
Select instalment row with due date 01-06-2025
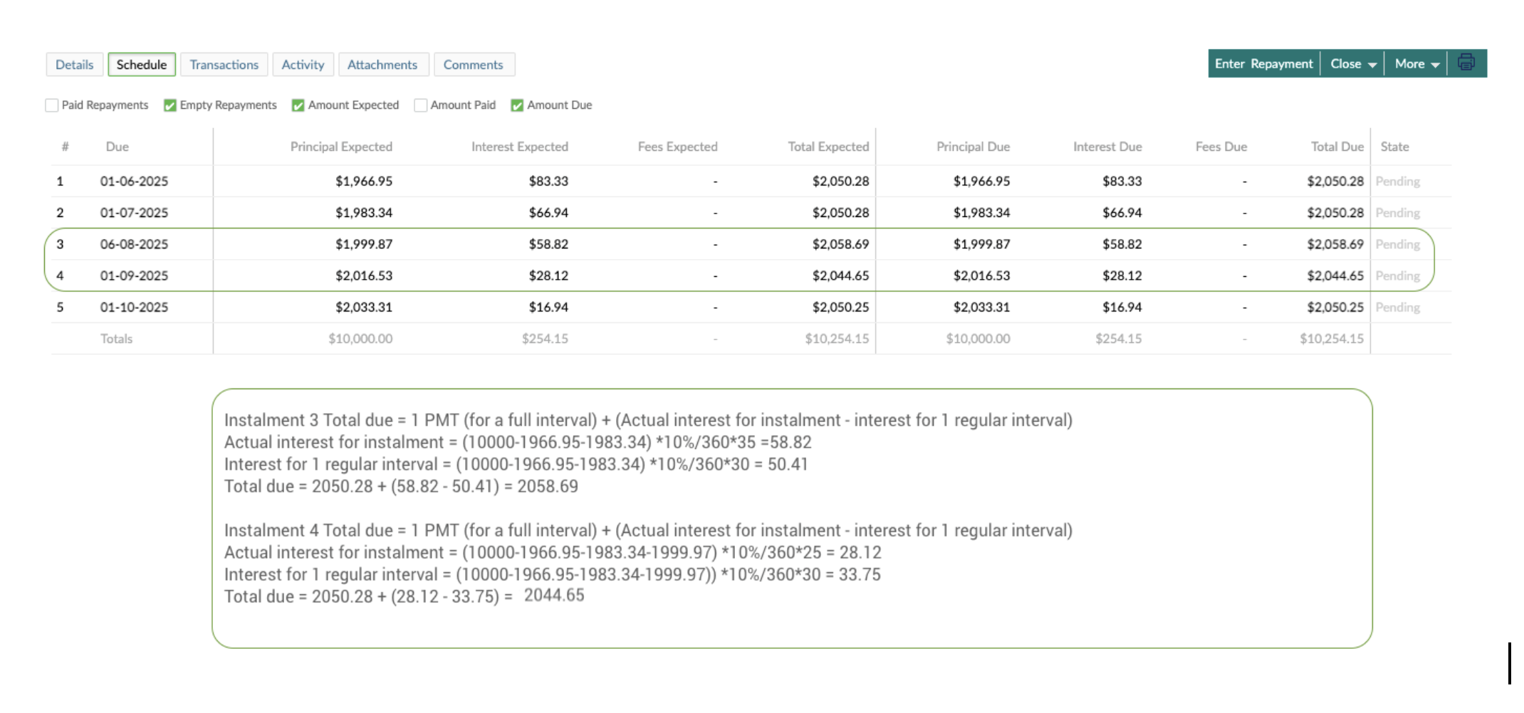pos(134,181)
